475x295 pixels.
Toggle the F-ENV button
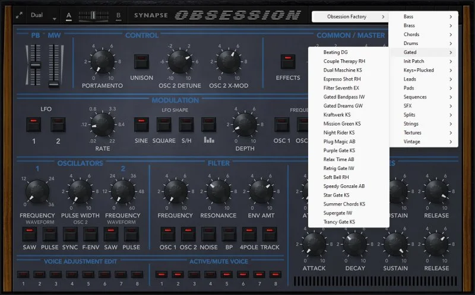click(x=91, y=234)
